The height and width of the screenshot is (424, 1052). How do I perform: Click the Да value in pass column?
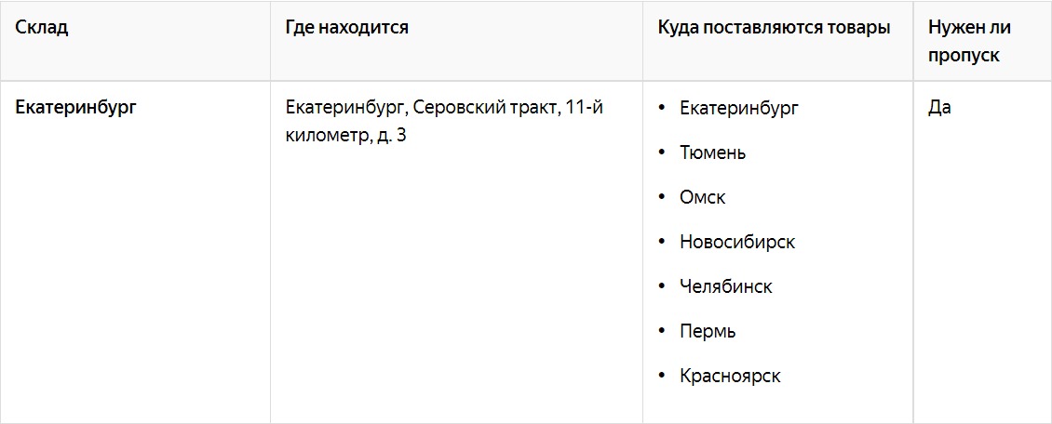click(939, 108)
